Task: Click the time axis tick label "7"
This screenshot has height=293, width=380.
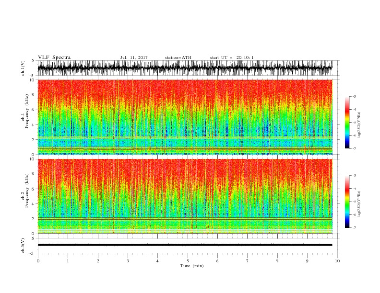Action: (248, 261)
